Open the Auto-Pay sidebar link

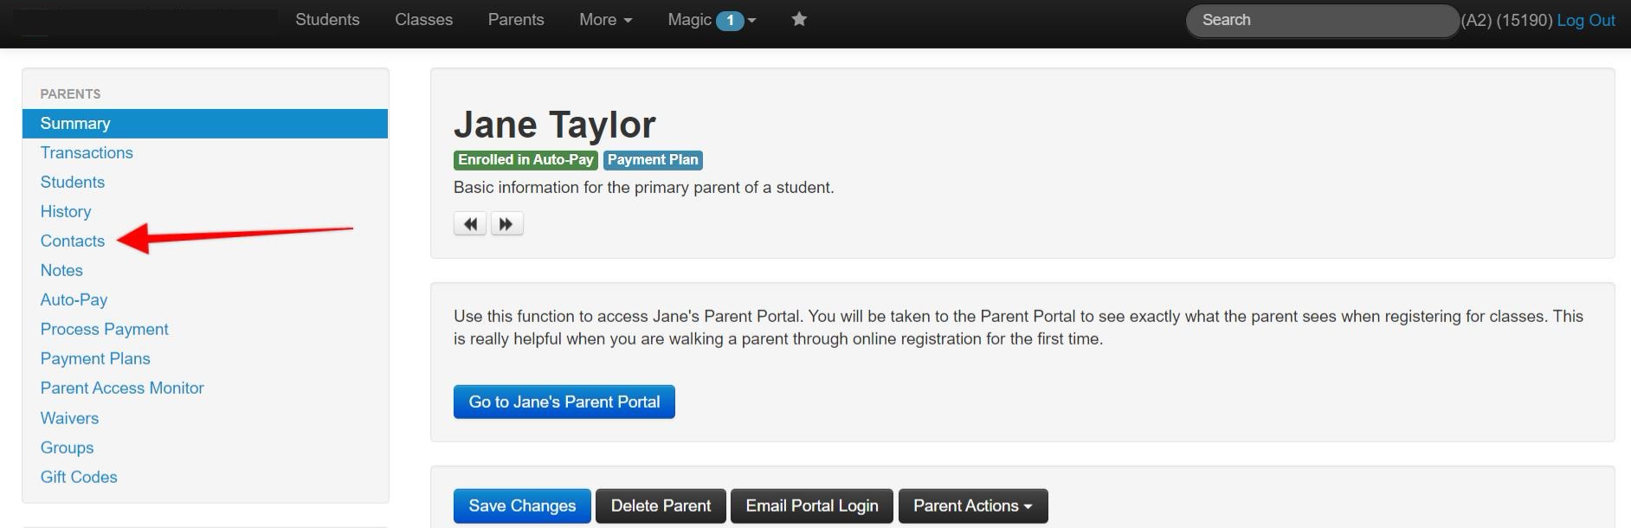pyautogui.click(x=74, y=299)
